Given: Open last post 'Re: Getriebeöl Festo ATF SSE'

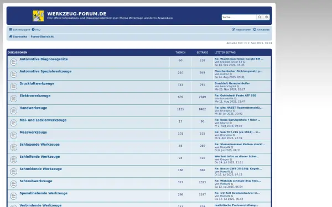Looking at the screenshot, I should pos(235,95).
